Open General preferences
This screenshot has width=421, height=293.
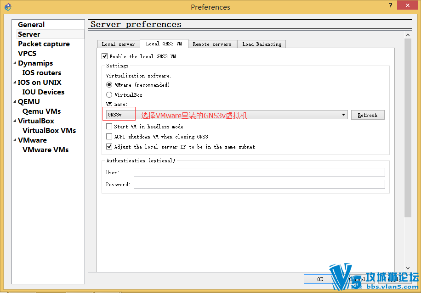[31, 25]
